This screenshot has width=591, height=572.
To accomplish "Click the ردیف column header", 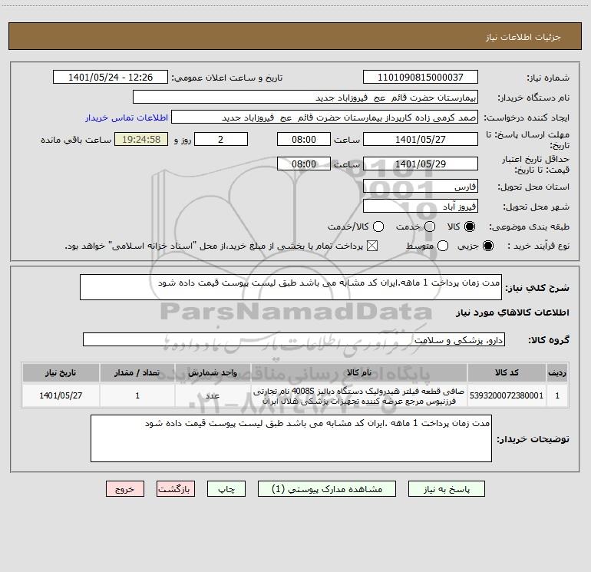I will click(x=557, y=372).
